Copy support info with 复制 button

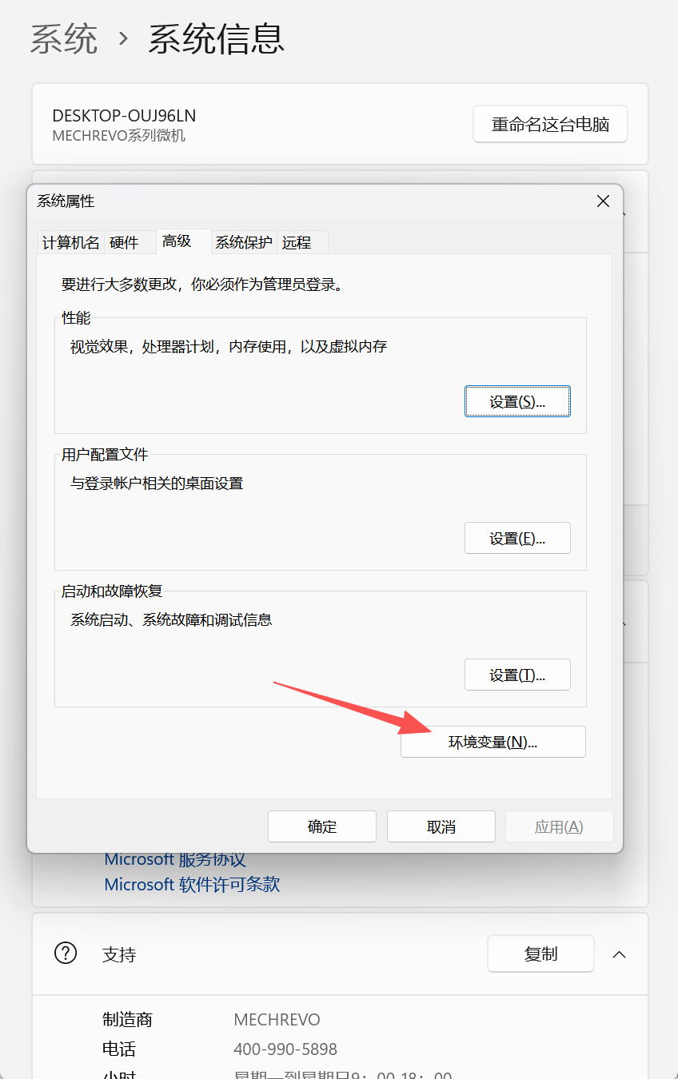click(540, 953)
